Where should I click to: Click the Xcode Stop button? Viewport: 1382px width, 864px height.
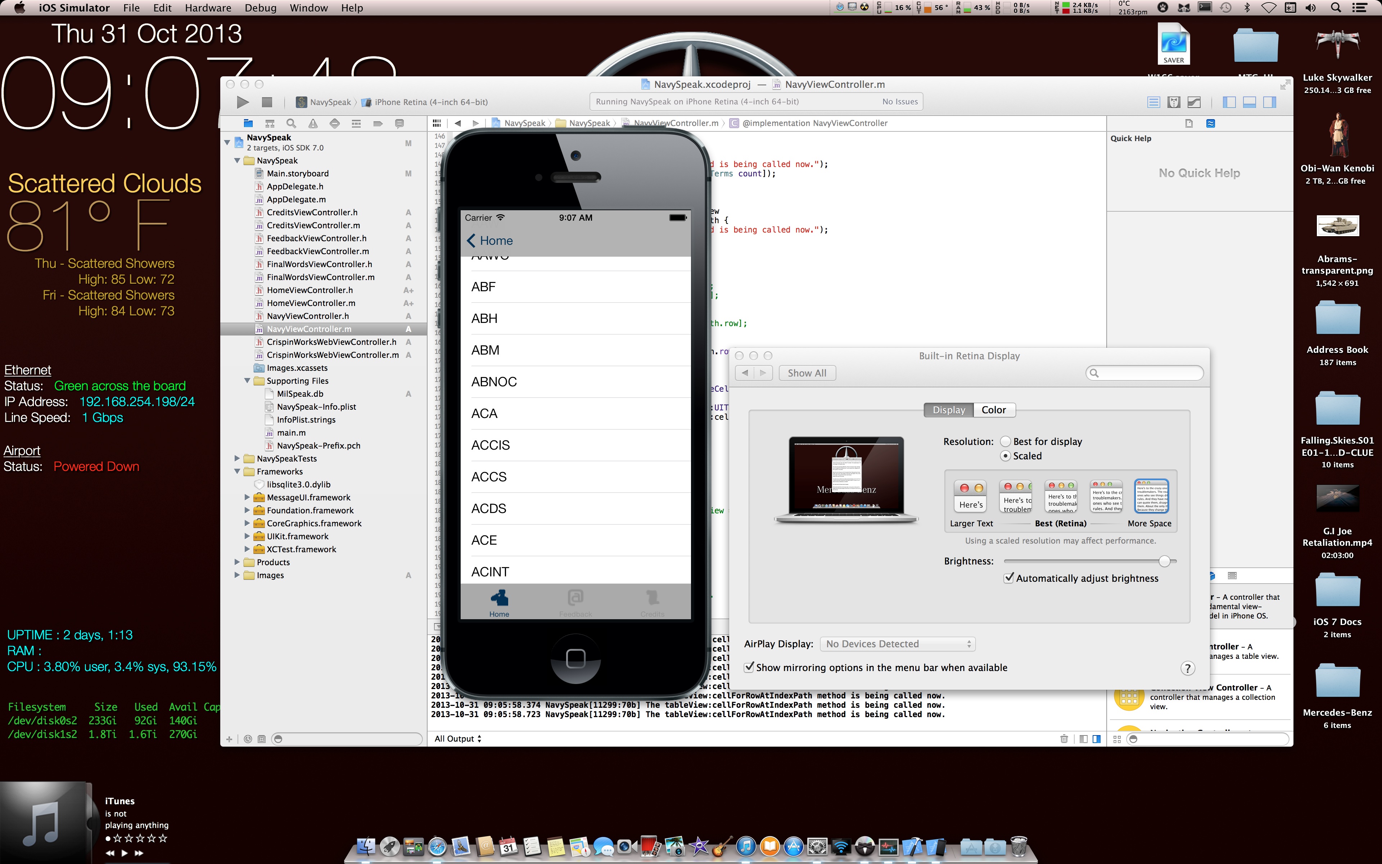267,102
